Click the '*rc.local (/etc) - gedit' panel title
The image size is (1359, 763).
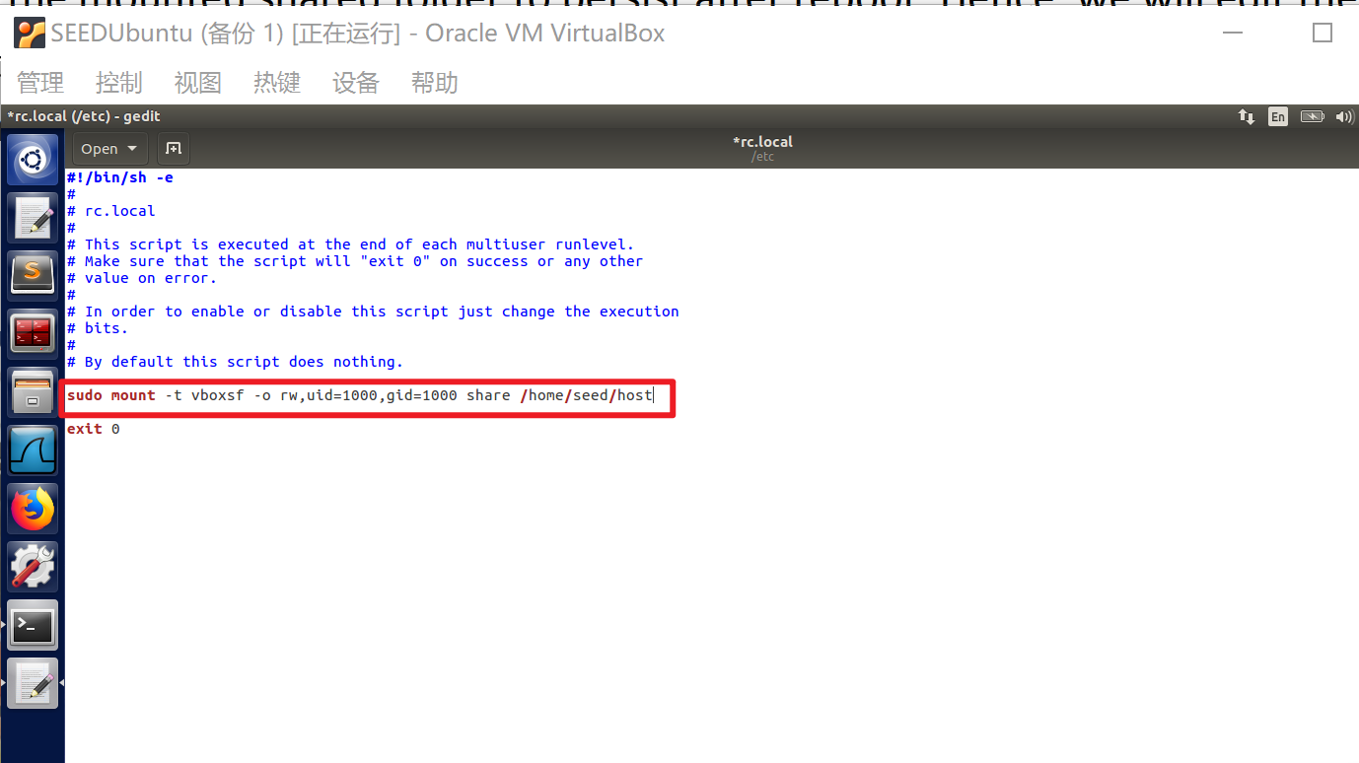pos(84,116)
